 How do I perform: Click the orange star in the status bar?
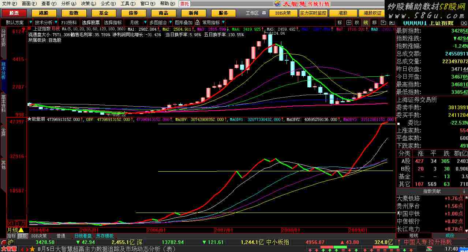point(32,249)
